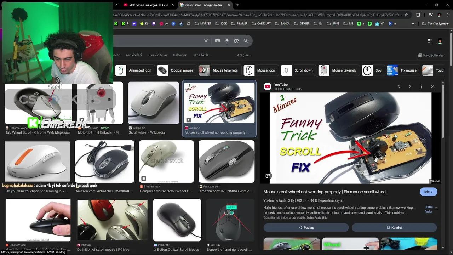The image size is (453, 255).
Task: Open the media control icon in toolbar
Action: (x=431, y=15)
